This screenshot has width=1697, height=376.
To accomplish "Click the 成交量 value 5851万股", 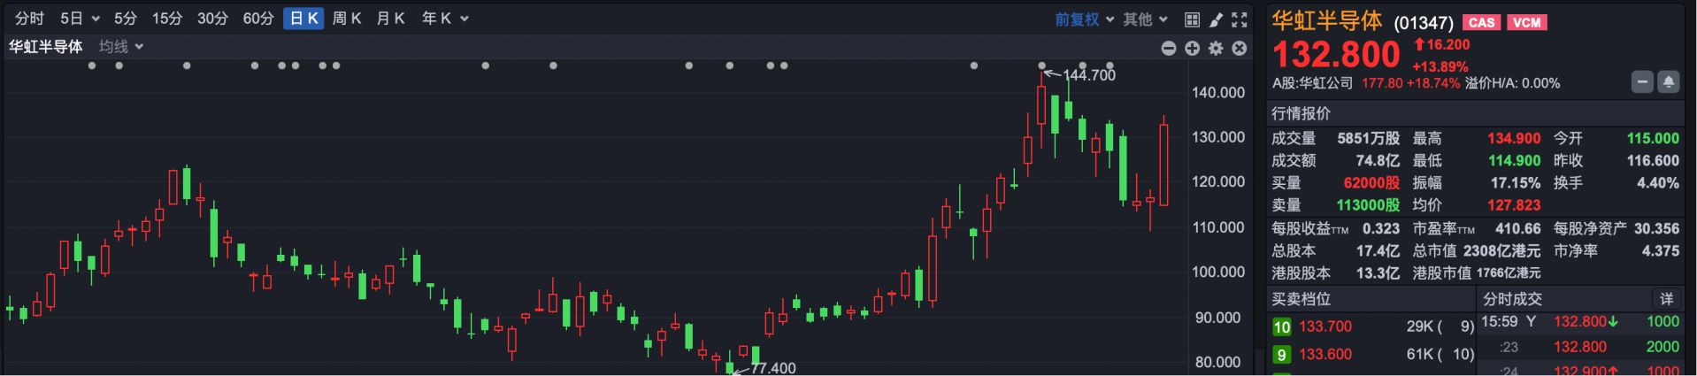I will click(1368, 138).
